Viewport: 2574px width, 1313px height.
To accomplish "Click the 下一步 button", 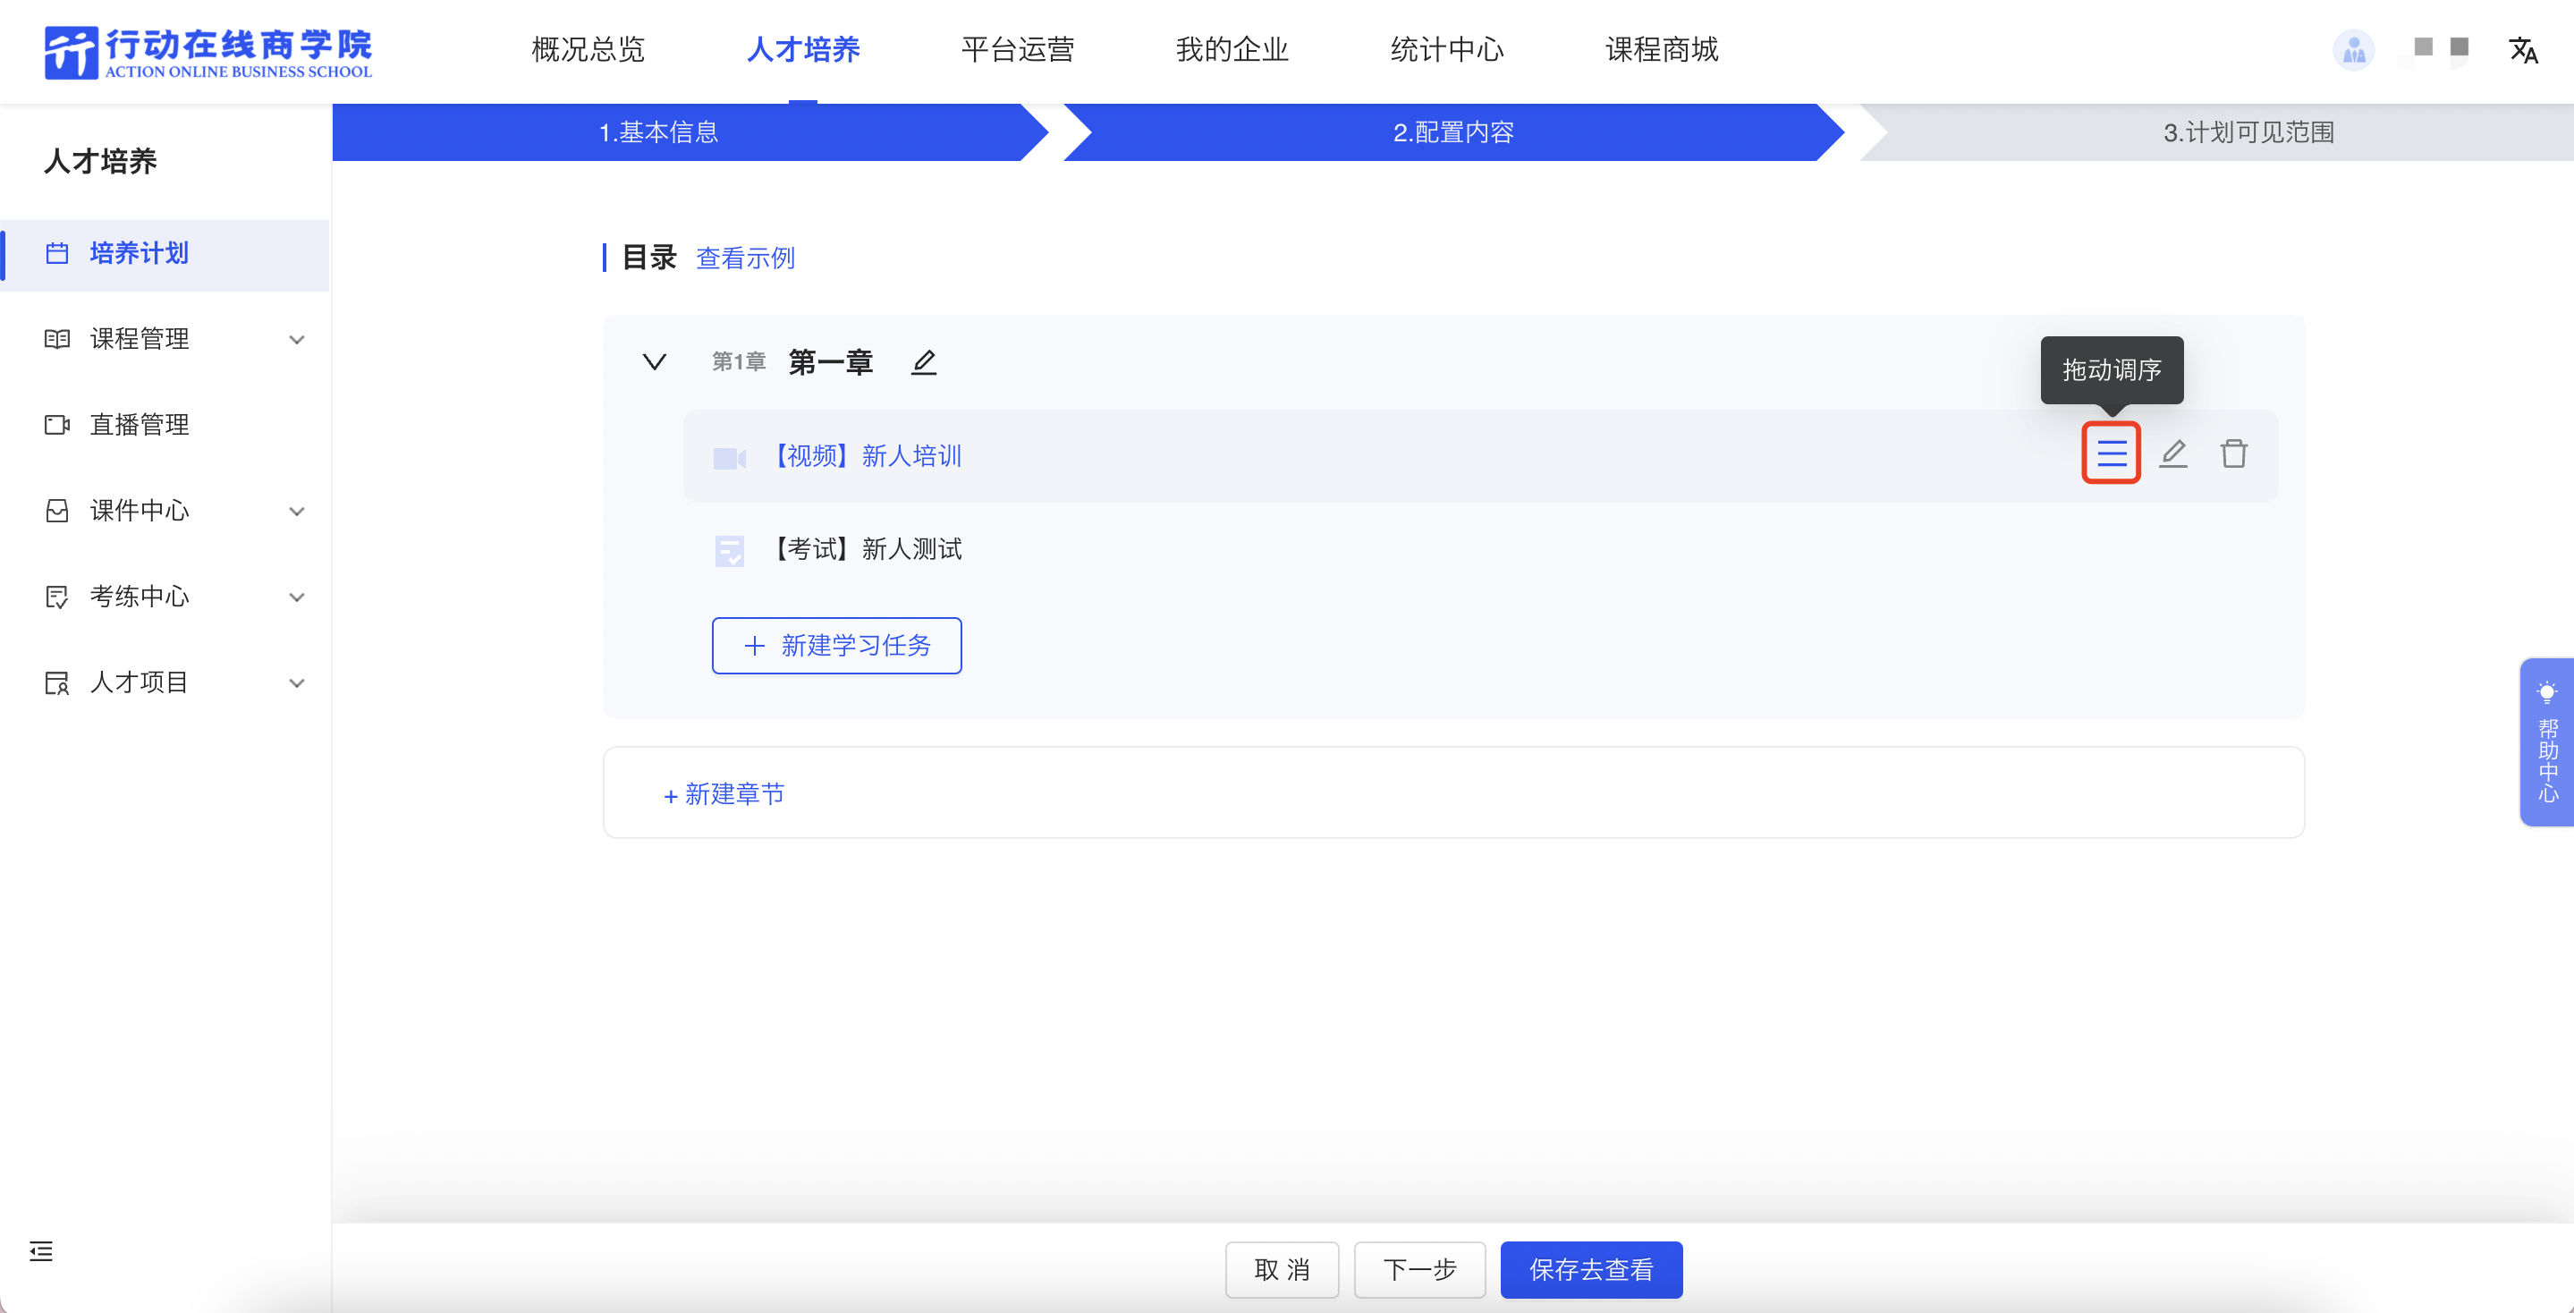I will [1420, 1270].
